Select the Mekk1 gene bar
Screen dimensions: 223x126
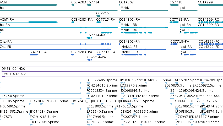144,10
